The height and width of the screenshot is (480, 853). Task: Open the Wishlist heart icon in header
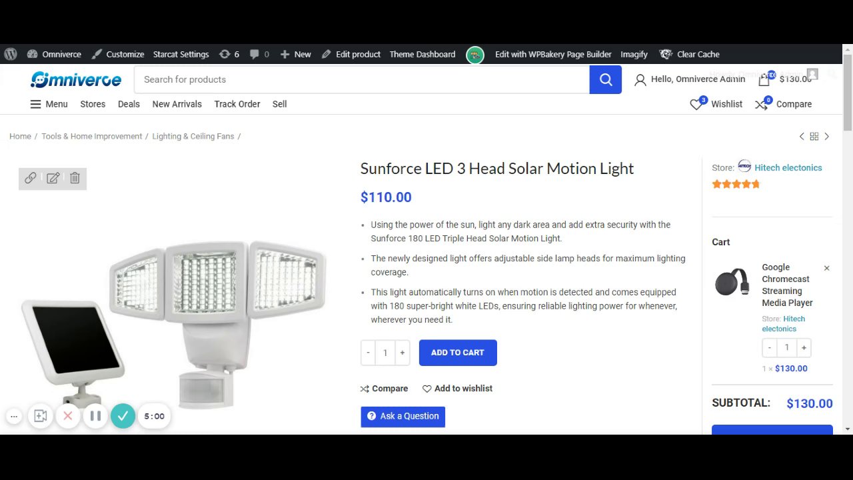696,104
